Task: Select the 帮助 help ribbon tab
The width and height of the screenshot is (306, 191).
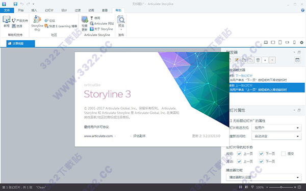Action: (x=118, y=10)
